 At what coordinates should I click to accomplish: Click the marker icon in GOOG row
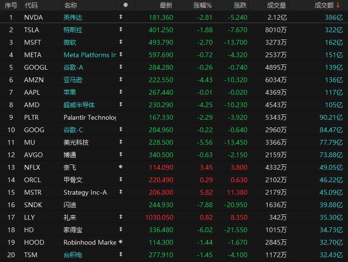point(121,129)
